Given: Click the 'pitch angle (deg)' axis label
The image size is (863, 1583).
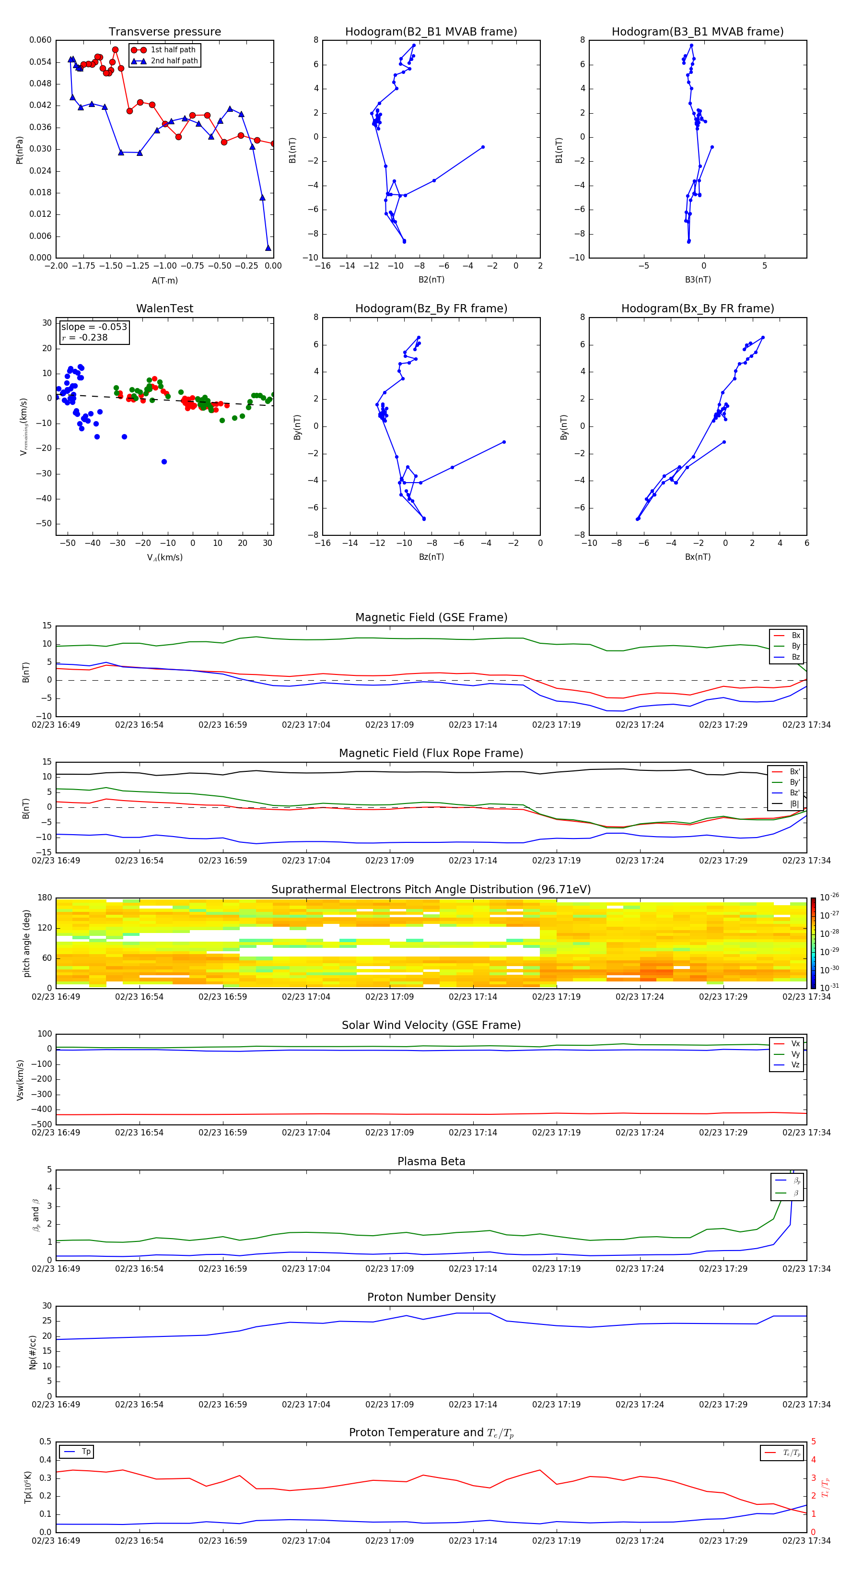Looking at the screenshot, I should point(26,943).
